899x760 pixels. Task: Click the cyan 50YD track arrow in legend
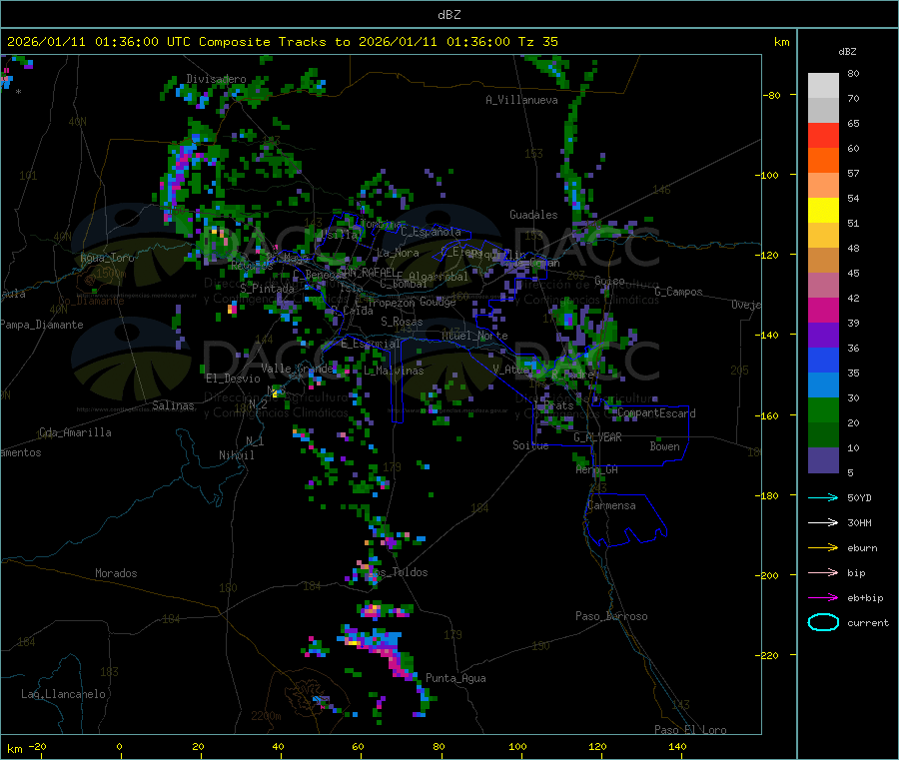823,497
